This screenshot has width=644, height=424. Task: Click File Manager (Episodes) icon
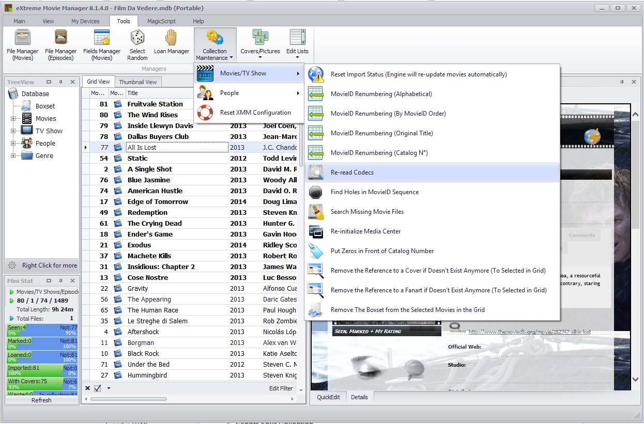pyautogui.click(x=60, y=45)
